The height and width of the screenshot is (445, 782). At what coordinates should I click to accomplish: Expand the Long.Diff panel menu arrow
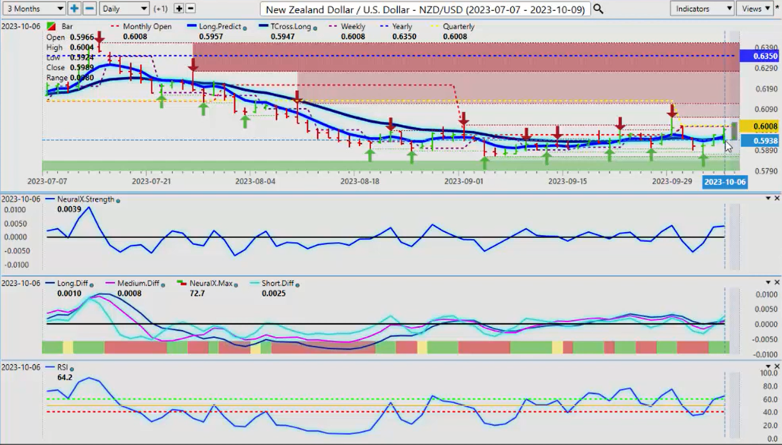pos(768,282)
